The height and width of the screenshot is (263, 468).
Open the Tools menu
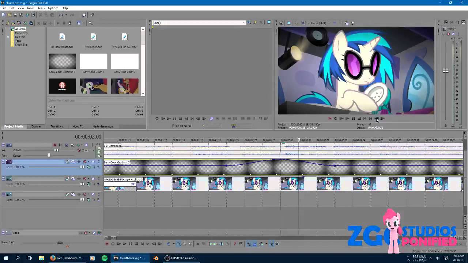[x=41, y=8]
